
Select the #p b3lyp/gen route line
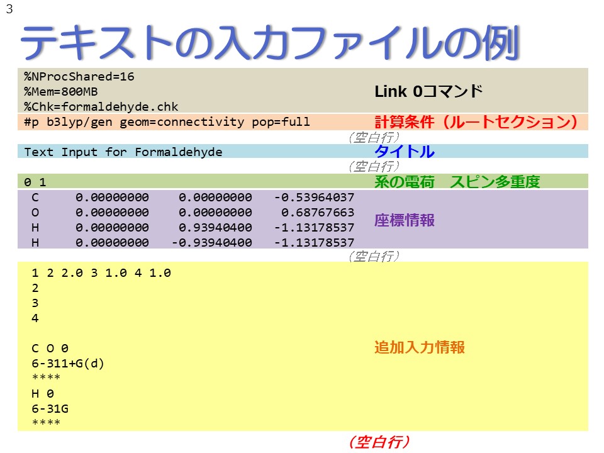click(x=167, y=122)
